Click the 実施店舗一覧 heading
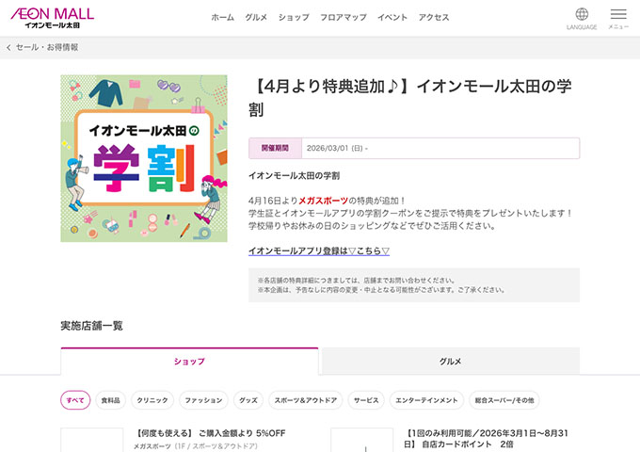The height and width of the screenshot is (452, 640). tap(92, 326)
